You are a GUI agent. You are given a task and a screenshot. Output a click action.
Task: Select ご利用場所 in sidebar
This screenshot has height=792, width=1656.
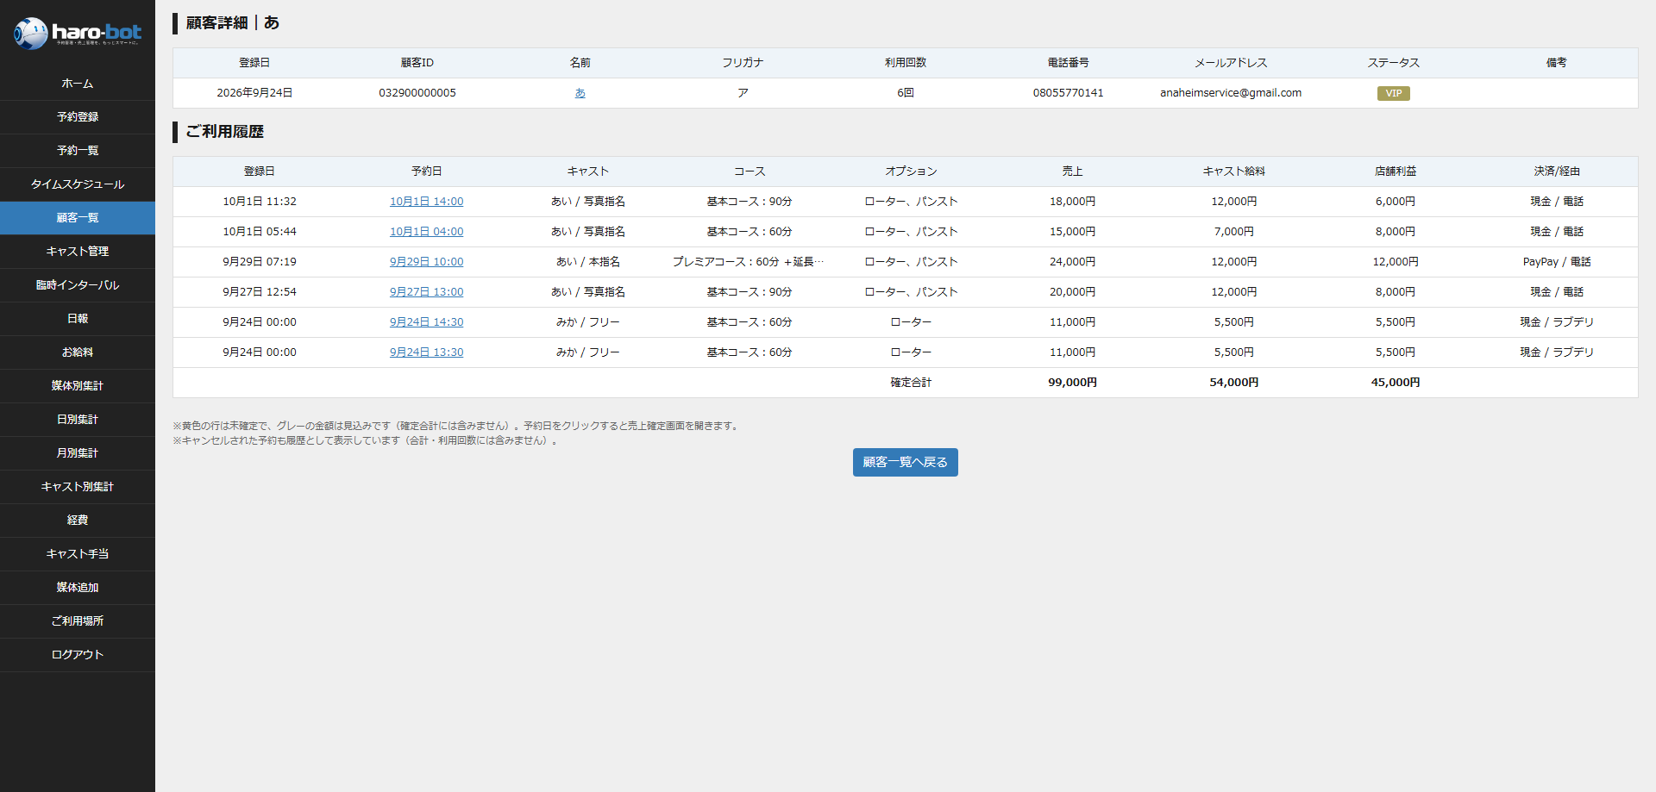pos(78,621)
